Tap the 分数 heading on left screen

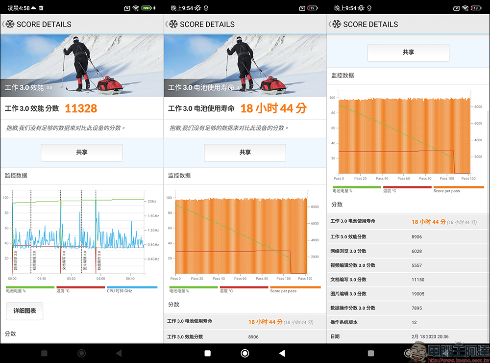tap(10, 334)
